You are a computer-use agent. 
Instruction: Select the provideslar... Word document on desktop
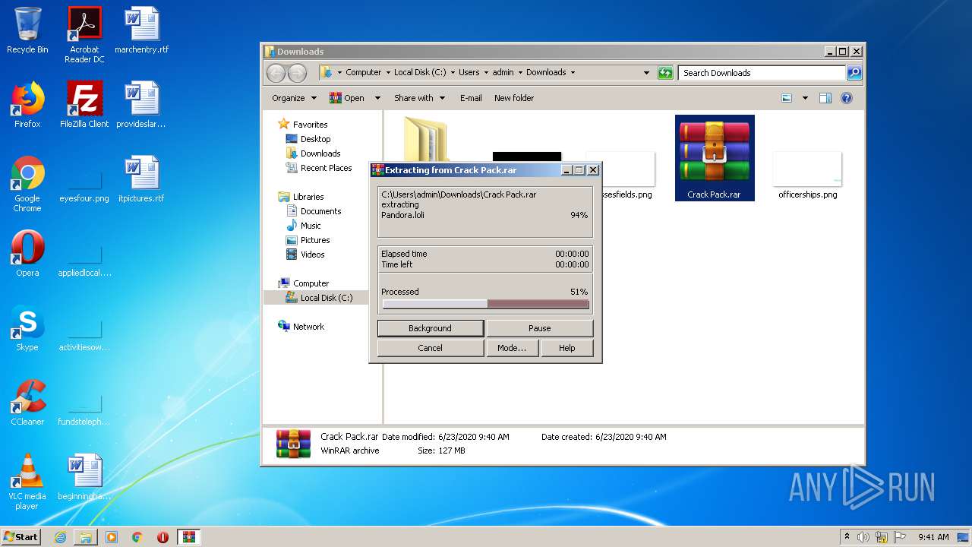141,105
